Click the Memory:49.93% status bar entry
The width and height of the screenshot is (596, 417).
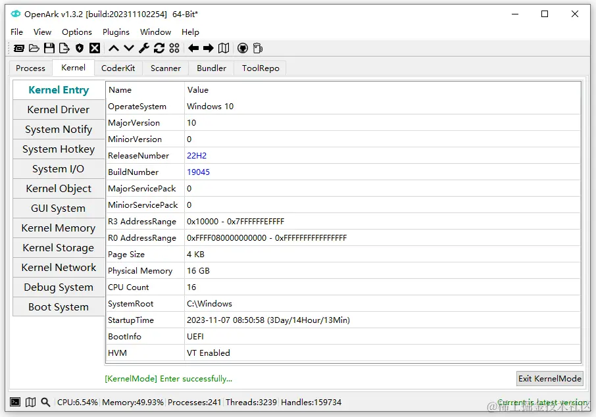point(133,402)
